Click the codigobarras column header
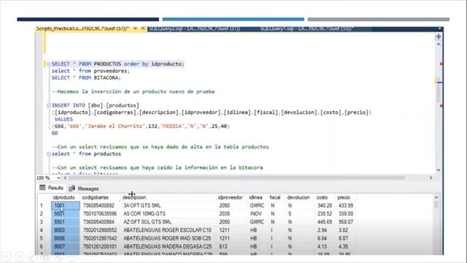 point(96,197)
